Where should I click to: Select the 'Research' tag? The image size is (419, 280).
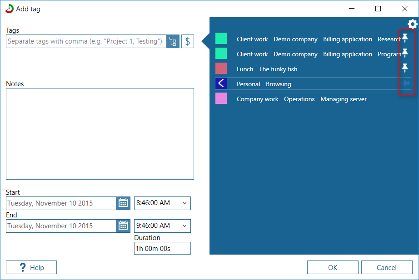389,39
